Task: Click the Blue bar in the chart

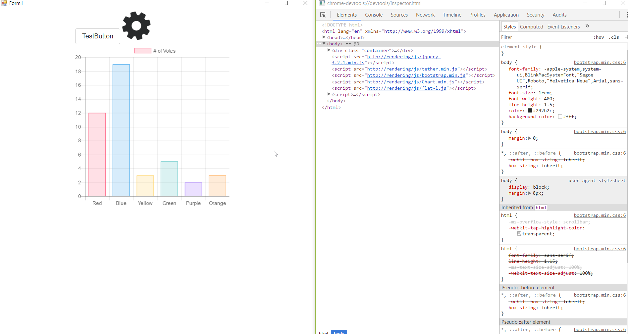Action: tap(121, 130)
